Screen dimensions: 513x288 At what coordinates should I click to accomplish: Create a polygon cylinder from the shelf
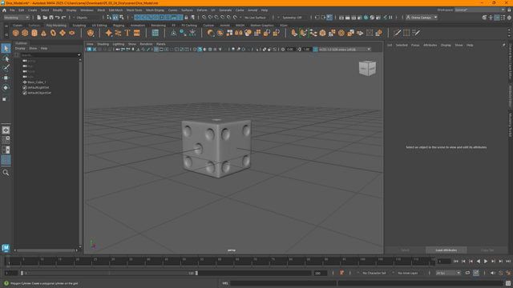[34, 33]
